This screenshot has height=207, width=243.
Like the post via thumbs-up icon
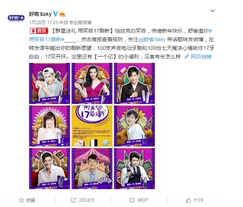(x=189, y=200)
